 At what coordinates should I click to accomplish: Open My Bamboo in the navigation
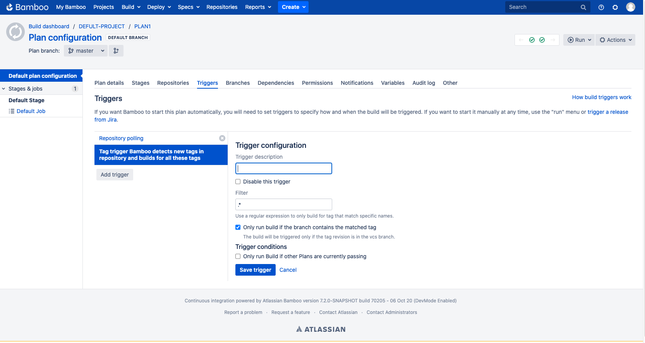(x=71, y=7)
